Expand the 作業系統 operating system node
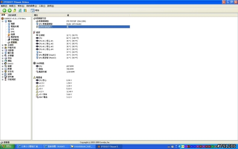Image resolution: width=238 pixels, height=149 pixels. pos(3,48)
